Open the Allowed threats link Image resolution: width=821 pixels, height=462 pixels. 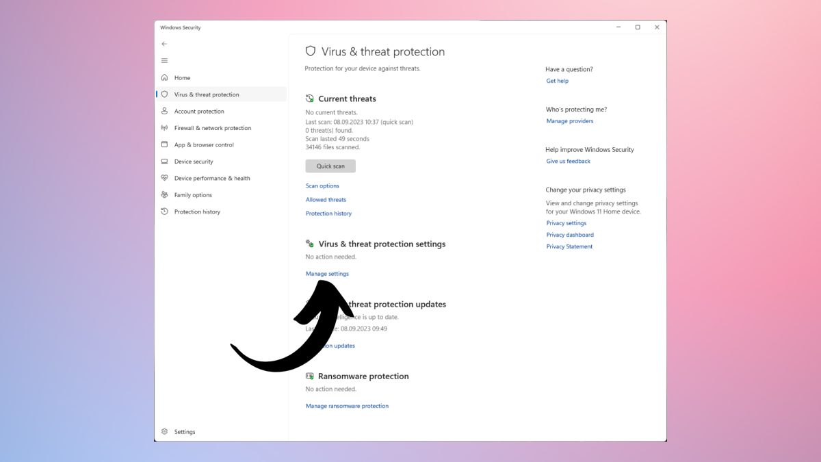coord(326,200)
